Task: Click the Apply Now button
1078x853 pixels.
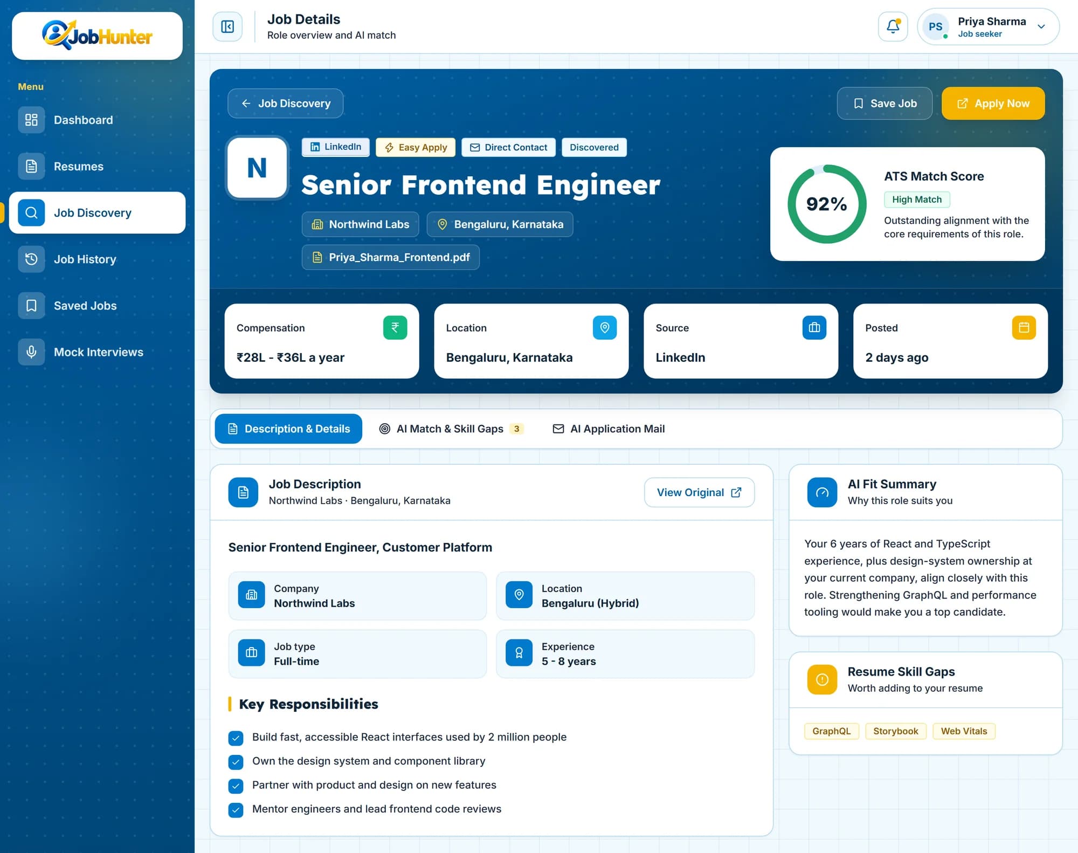Action: pyautogui.click(x=993, y=103)
